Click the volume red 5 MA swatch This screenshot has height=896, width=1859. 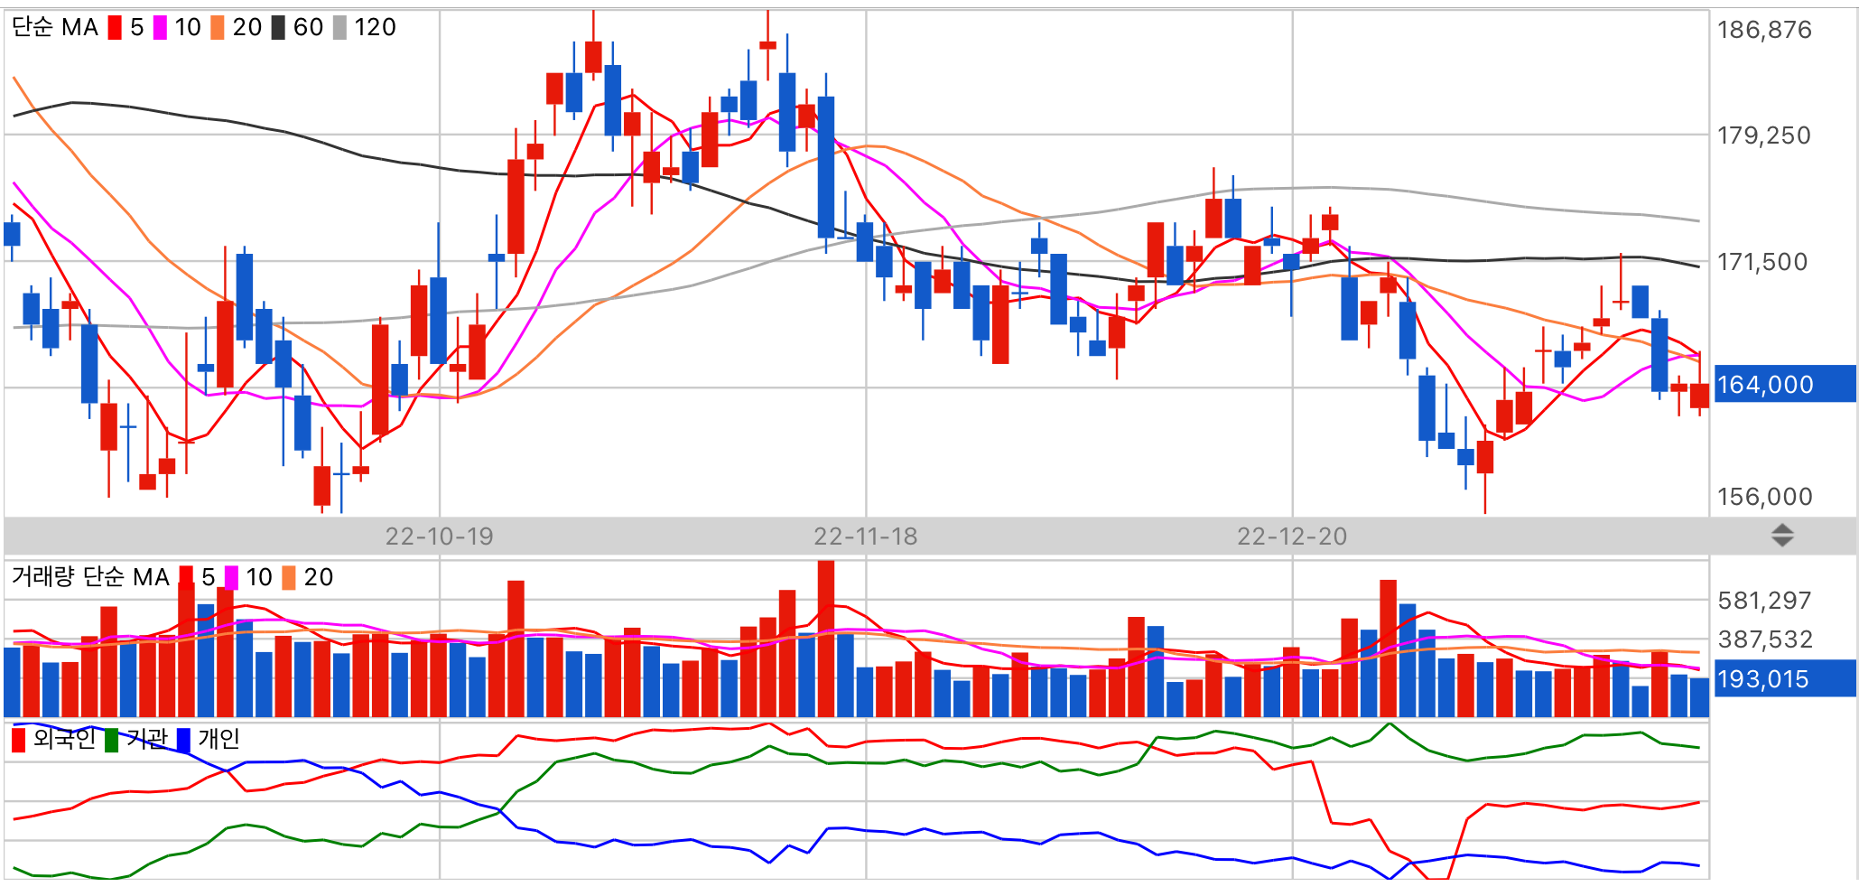tap(186, 577)
